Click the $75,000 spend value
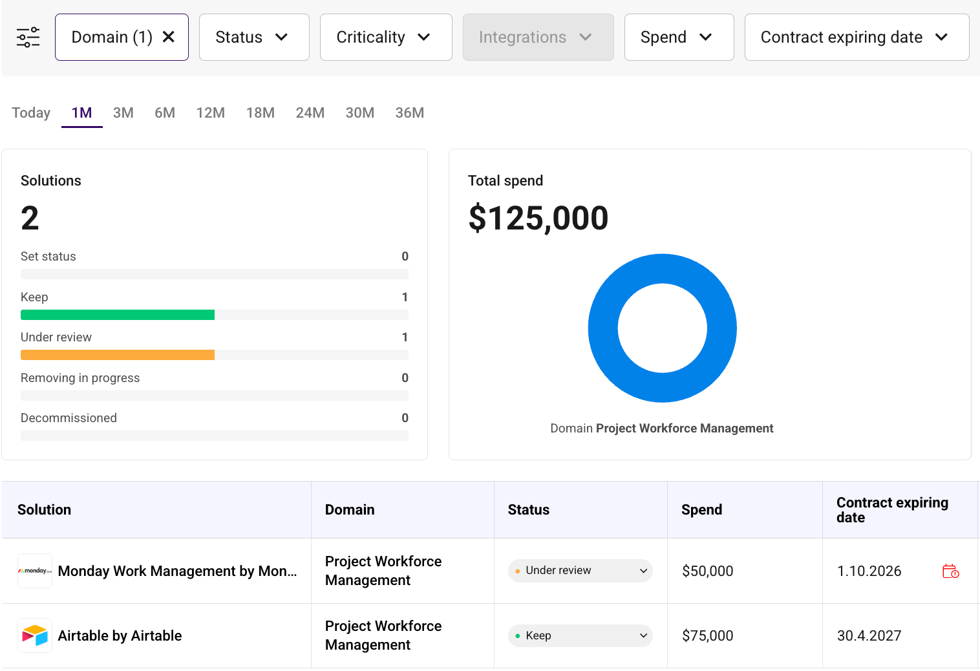The image size is (980, 671). pos(708,635)
